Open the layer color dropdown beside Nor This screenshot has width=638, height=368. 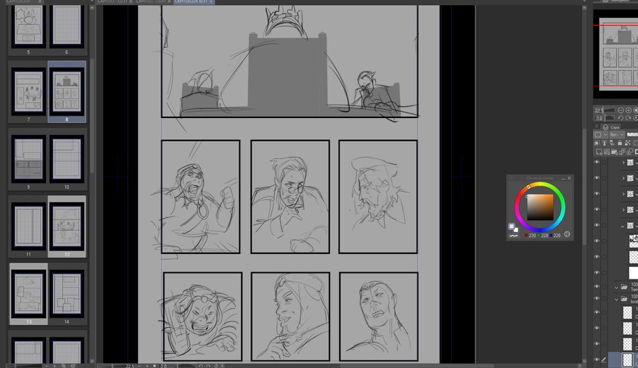point(601,135)
